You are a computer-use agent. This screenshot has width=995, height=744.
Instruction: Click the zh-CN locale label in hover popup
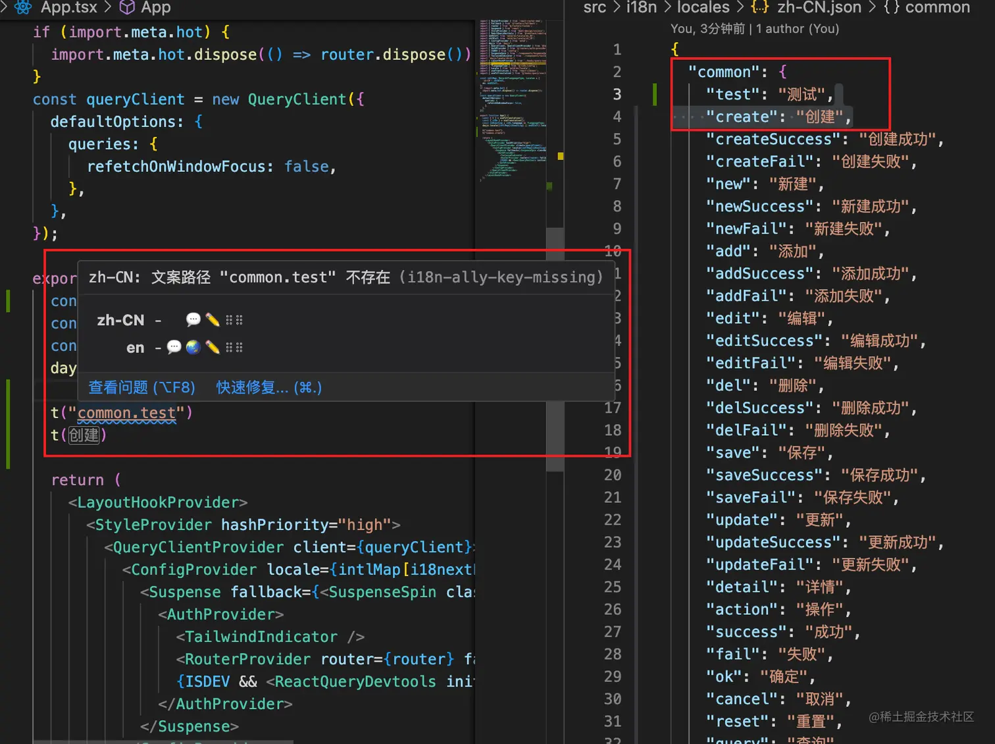click(120, 320)
